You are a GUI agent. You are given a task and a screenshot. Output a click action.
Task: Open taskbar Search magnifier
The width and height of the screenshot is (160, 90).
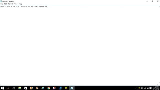click(x=8, y=88)
